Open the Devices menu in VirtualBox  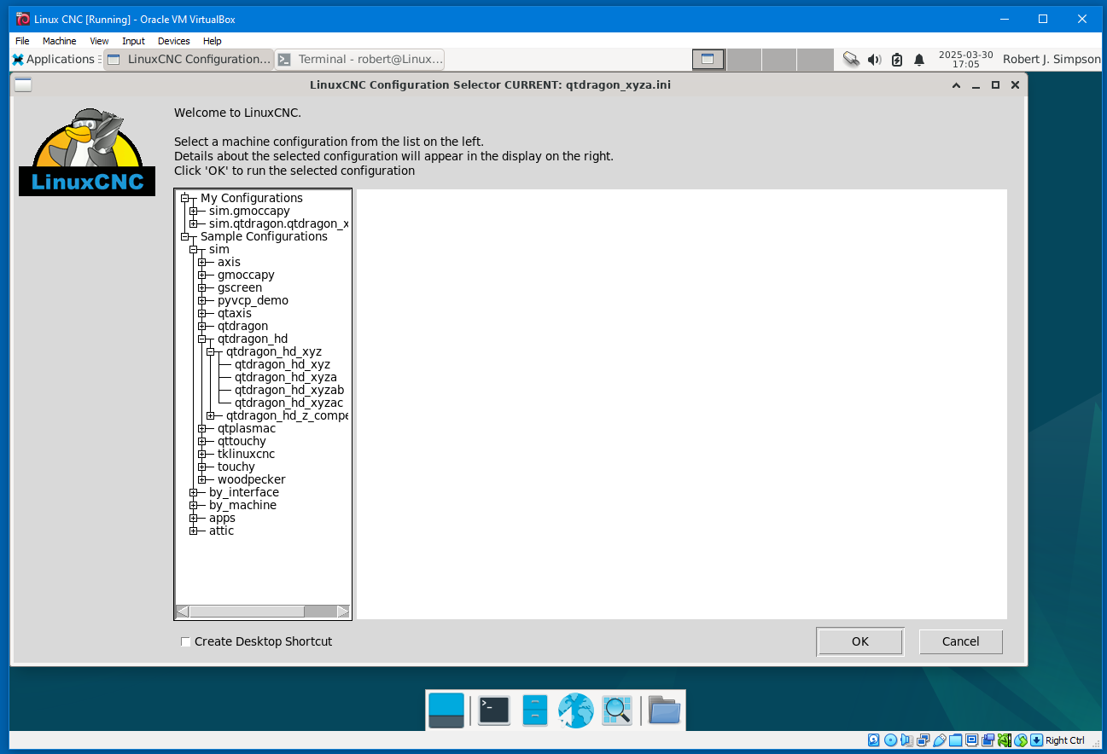[173, 41]
